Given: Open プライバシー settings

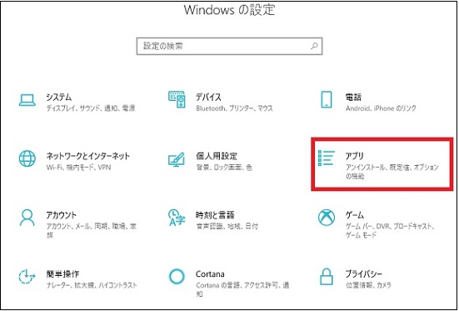Looking at the screenshot, I should 363,273.
